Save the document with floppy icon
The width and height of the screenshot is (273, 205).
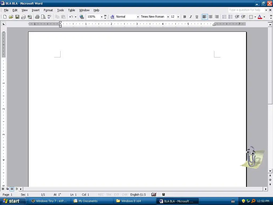(x=17, y=17)
